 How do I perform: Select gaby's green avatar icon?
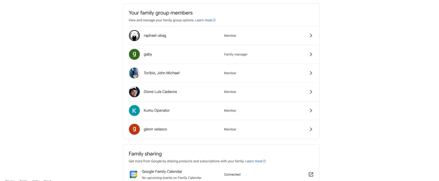click(x=134, y=54)
